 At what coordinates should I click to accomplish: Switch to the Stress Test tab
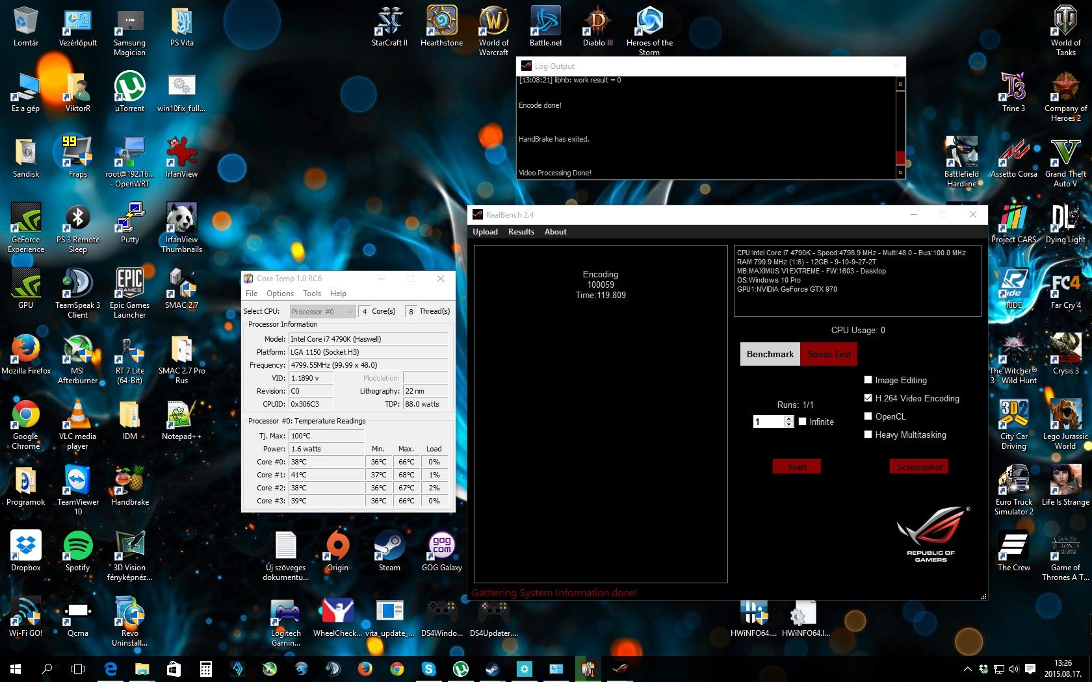pos(829,354)
